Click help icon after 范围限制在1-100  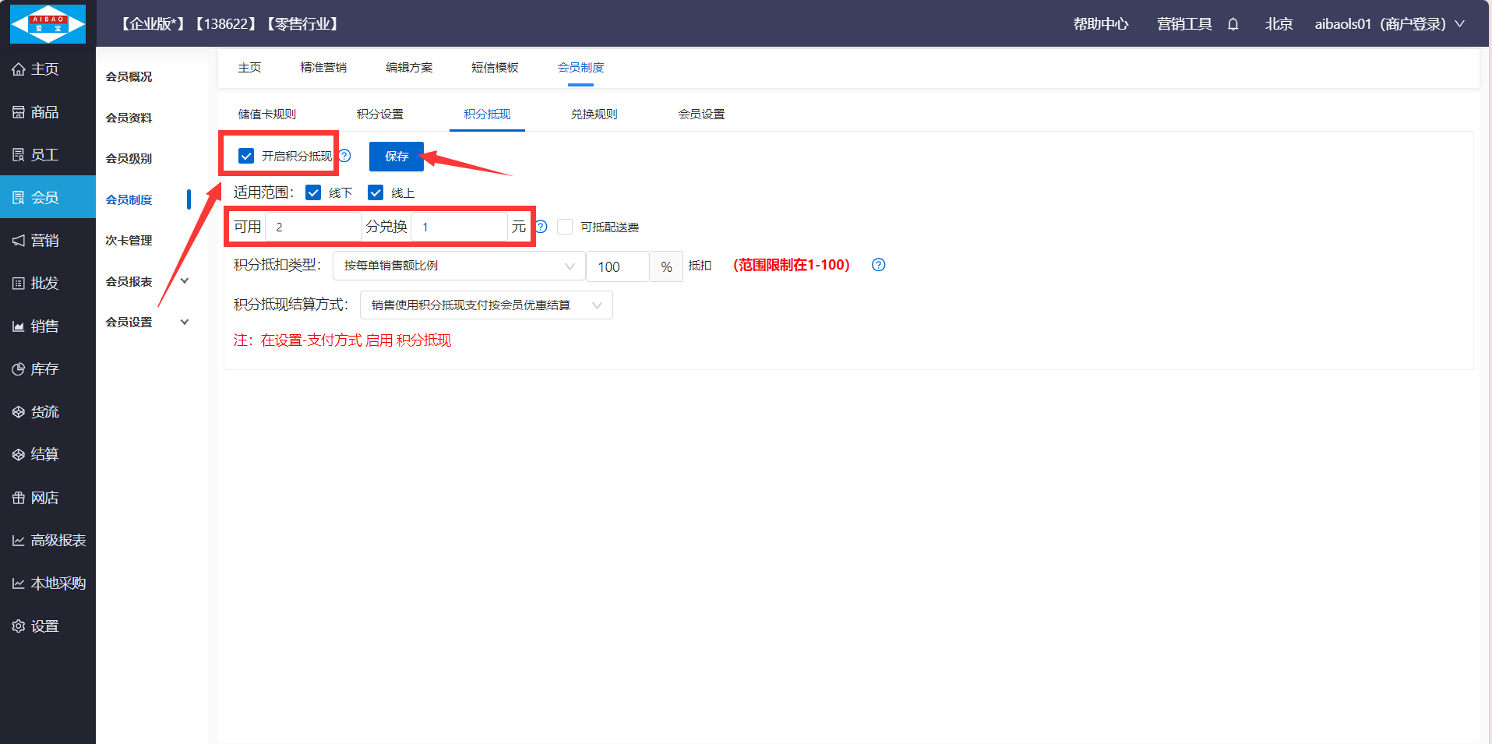pos(878,265)
